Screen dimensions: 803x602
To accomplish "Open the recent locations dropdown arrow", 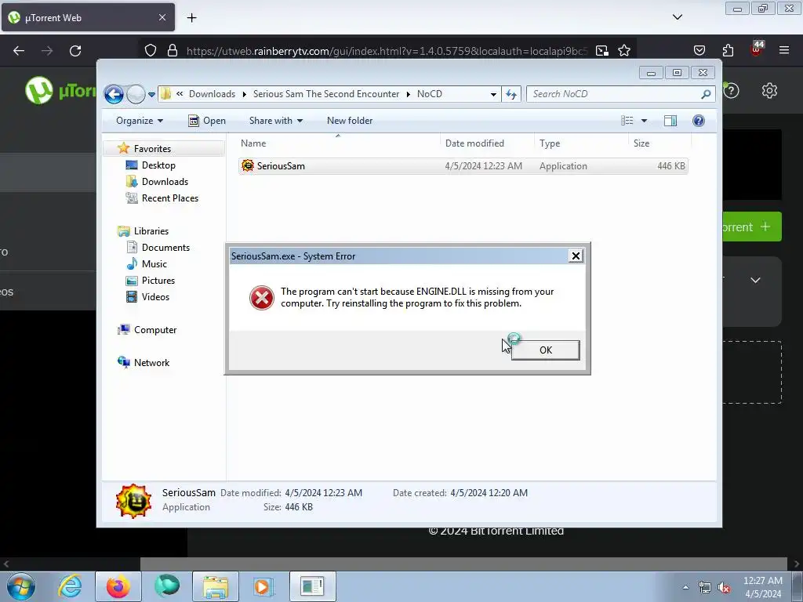I will [x=151, y=95].
